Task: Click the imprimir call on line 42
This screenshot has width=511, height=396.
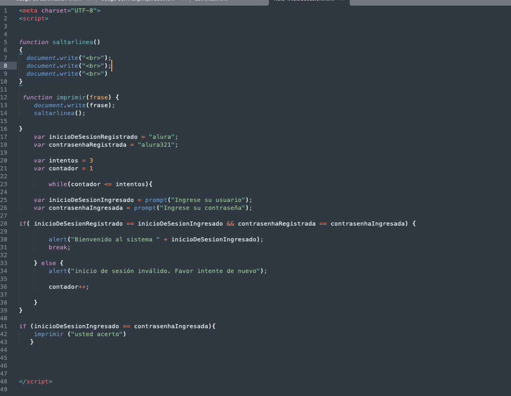Action: tap(49, 334)
